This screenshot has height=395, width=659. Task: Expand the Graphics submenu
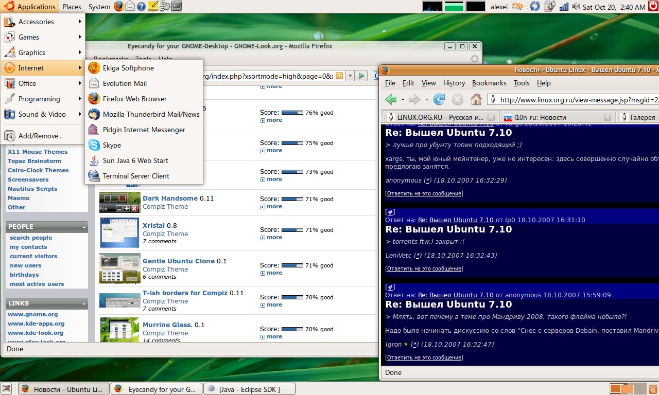(x=43, y=52)
